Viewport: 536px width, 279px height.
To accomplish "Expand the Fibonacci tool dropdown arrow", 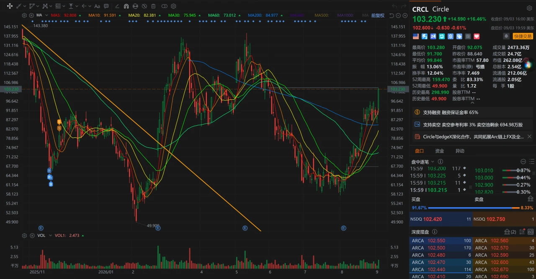I will [64, 6].
